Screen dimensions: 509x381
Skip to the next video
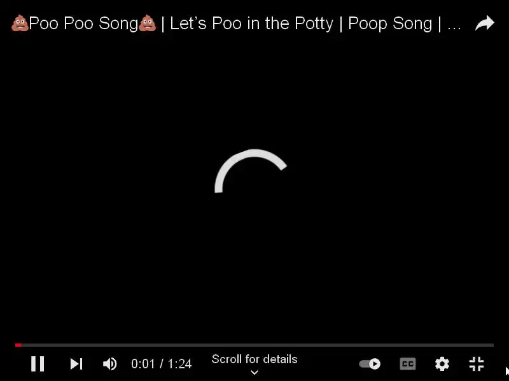76,363
